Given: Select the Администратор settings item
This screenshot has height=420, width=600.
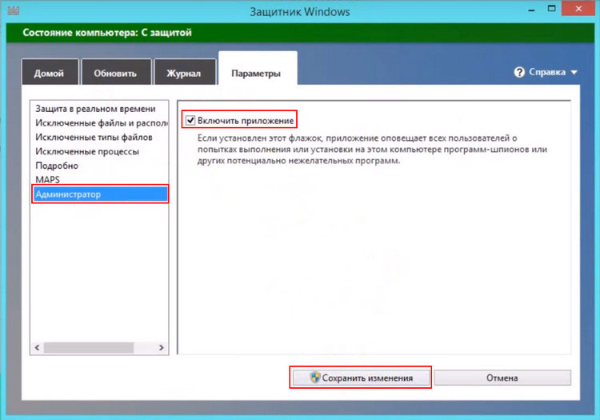Looking at the screenshot, I should [x=68, y=194].
